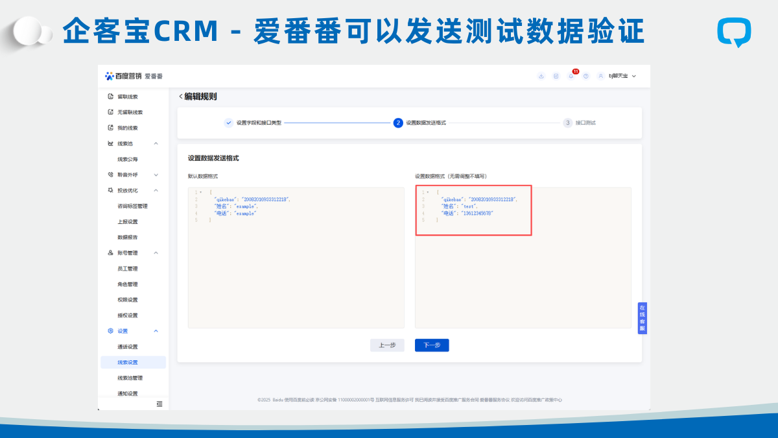Open the 在线客服 floating tab
This screenshot has width=778, height=438.
coord(642,318)
